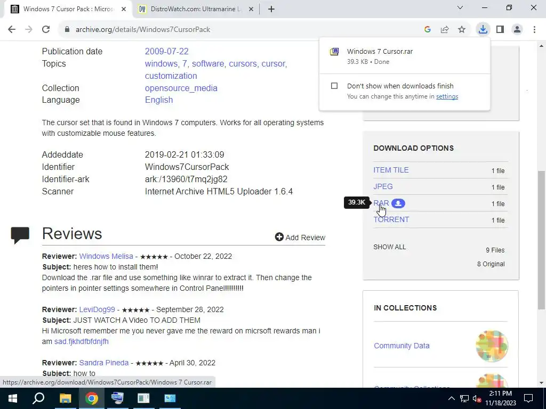Show hidden system tray icons
Viewport: 546px width, 409px height.
[451, 398]
